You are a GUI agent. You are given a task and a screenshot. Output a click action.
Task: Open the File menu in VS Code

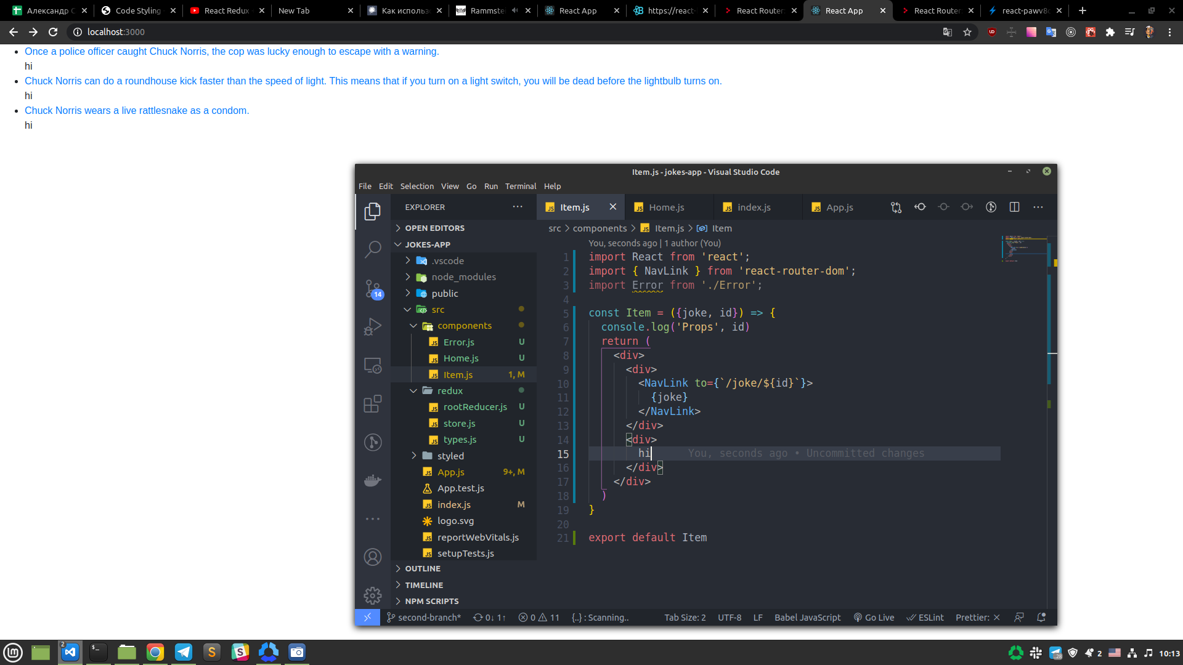365,186
